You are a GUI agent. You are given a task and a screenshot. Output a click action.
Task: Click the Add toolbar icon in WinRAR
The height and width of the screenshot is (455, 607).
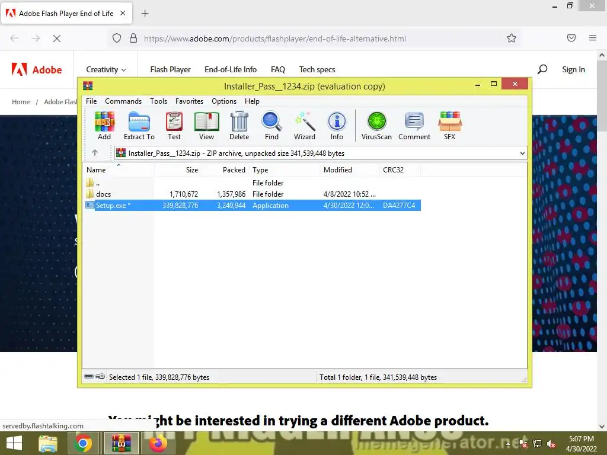[x=104, y=126]
